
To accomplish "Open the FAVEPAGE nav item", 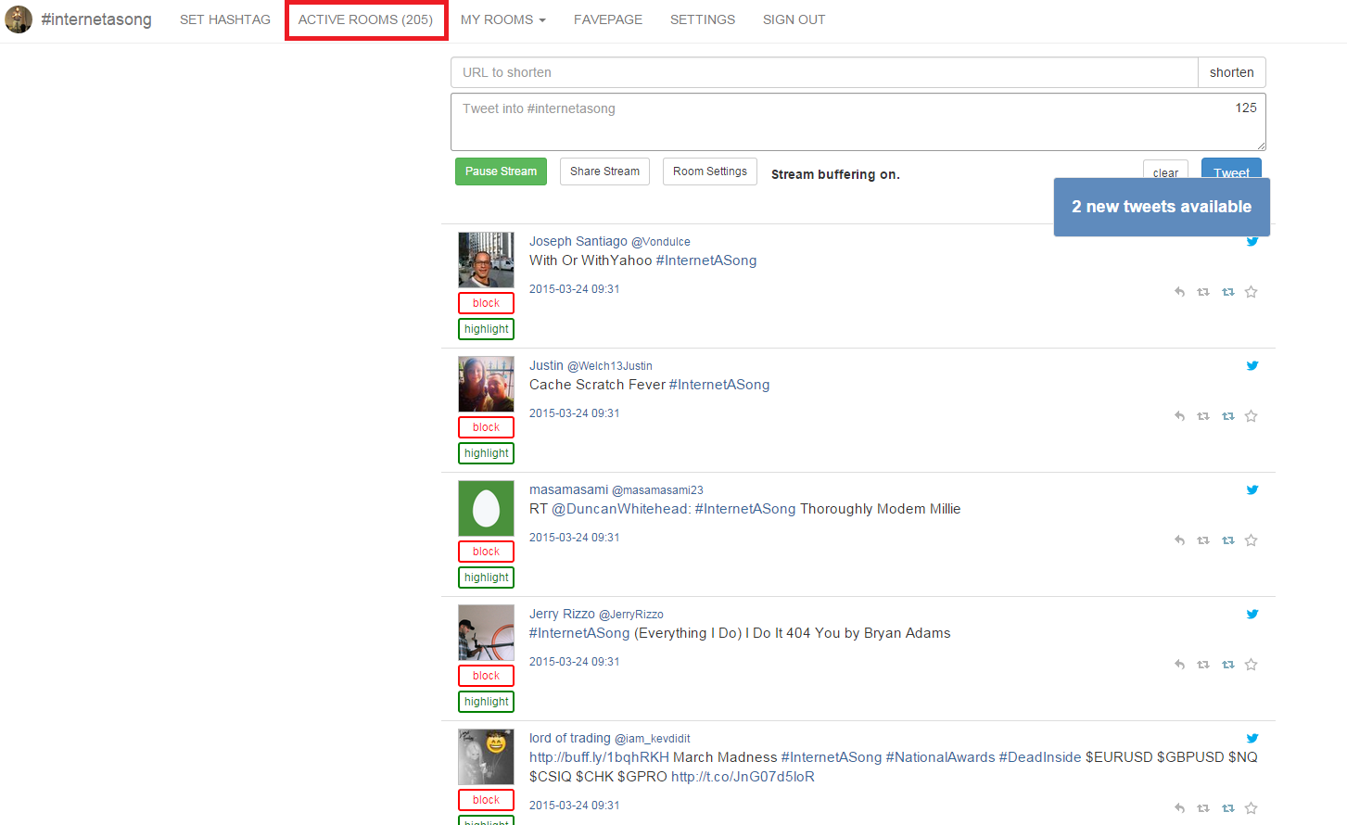I will [x=608, y=19].
